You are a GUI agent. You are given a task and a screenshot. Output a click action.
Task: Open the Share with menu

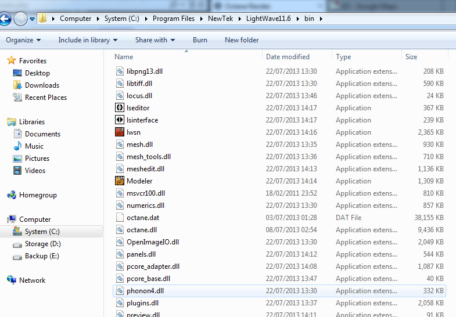click(x=155, y=40)
